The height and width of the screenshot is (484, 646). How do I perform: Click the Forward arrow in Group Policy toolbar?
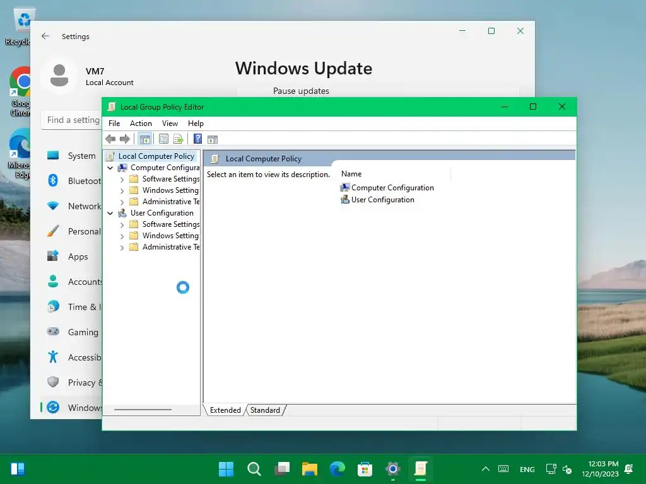click(x=124, y=139)
